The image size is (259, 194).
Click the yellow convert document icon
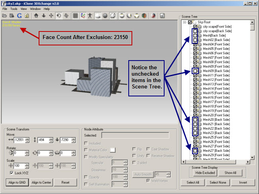click(27, 16)
